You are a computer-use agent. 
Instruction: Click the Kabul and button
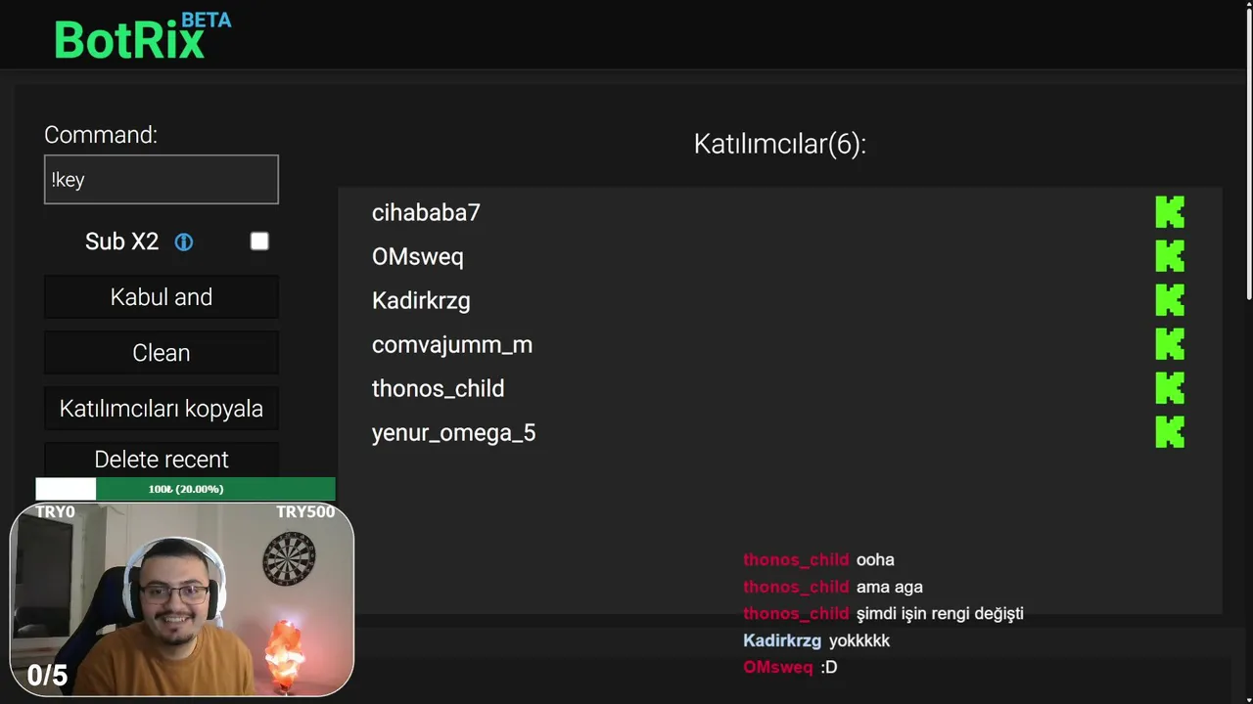tap(162, 297)
